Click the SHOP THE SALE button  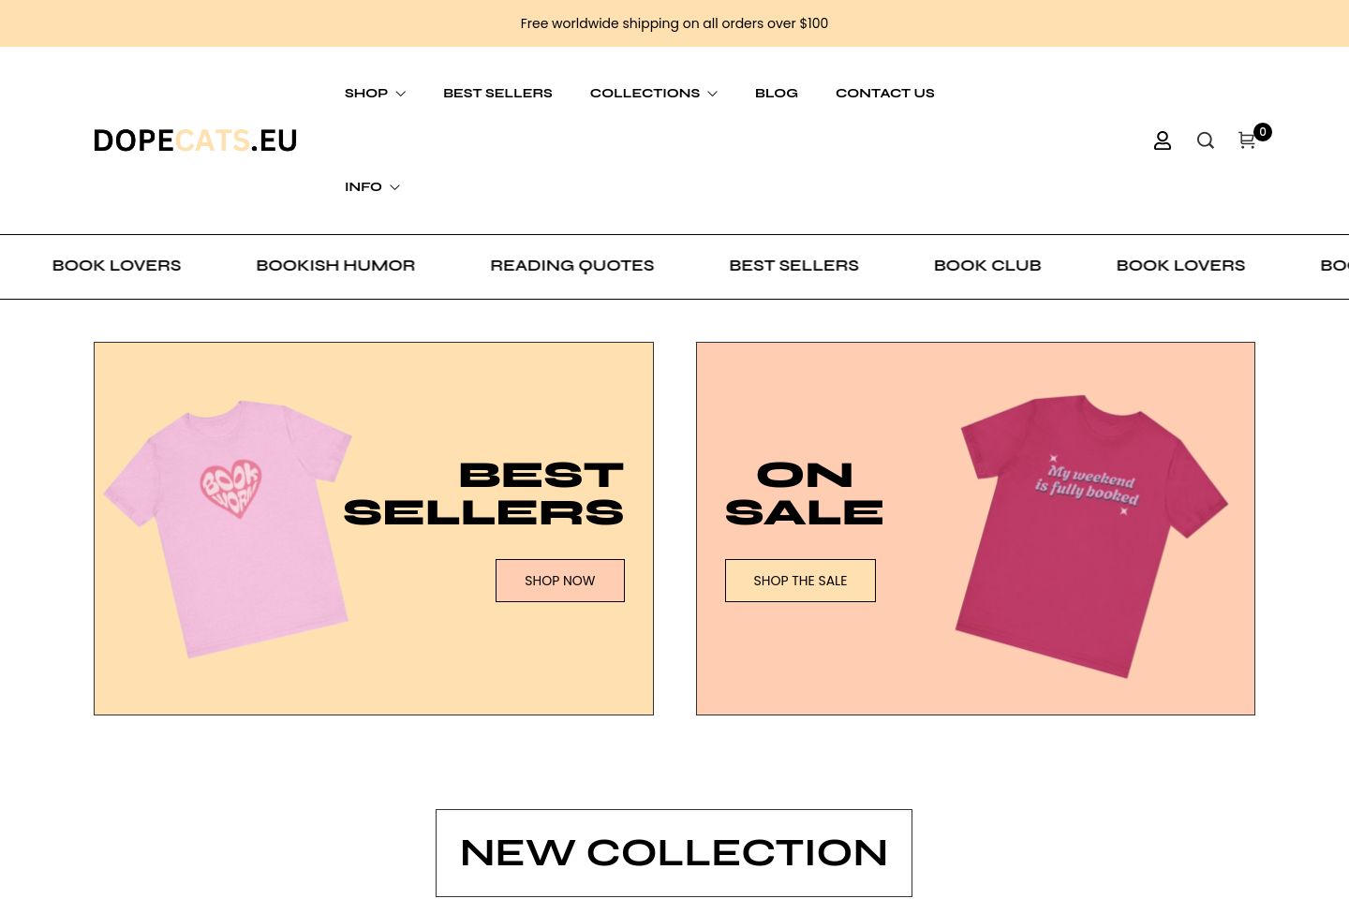click(800, 581)
